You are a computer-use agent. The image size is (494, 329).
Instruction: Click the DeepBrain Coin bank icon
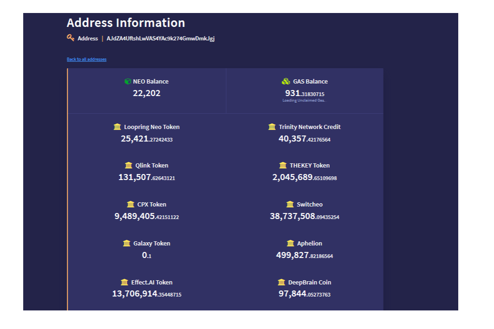click(x=281, y=282)
